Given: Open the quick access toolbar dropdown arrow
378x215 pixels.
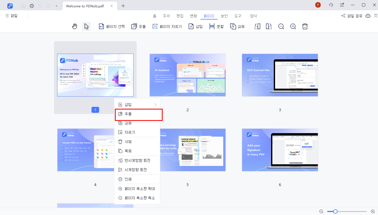Looking at the screenshot, I should [56, 6].
